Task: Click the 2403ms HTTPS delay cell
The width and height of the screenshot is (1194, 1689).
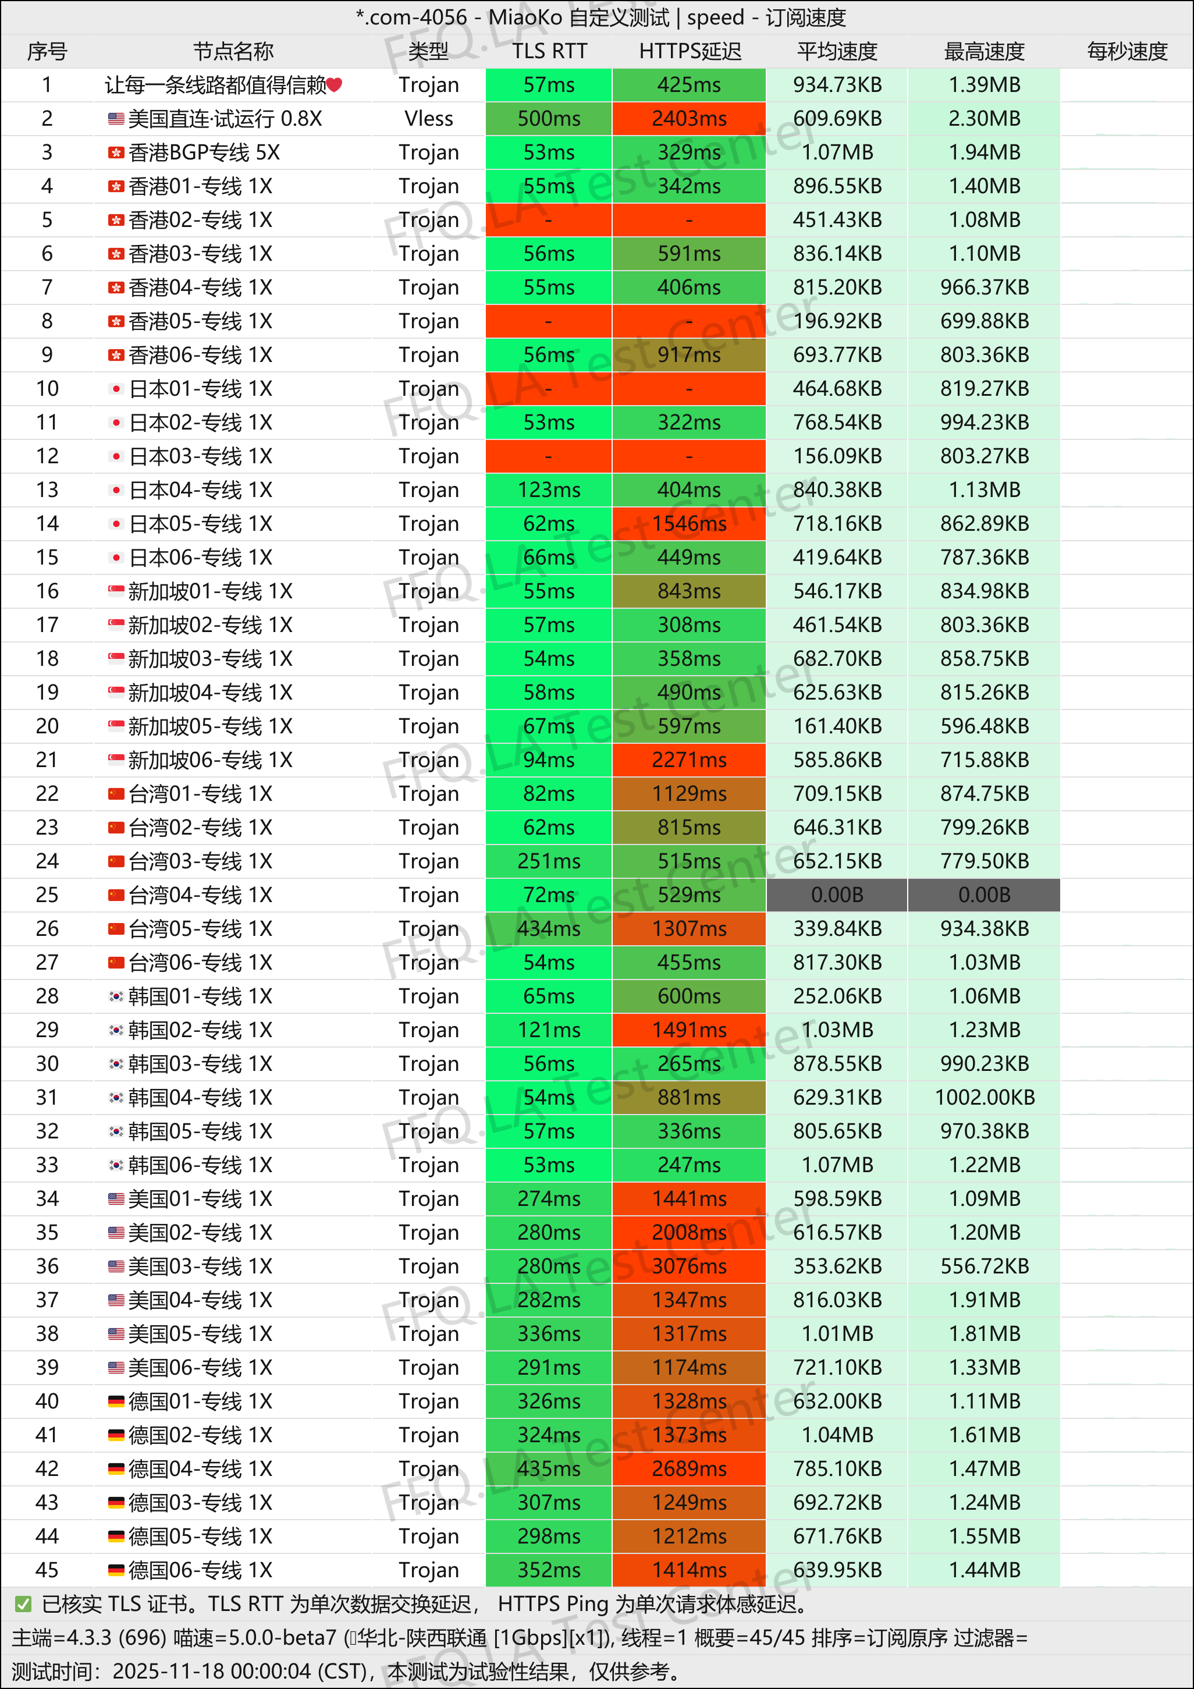Action: tap(690, 118)
